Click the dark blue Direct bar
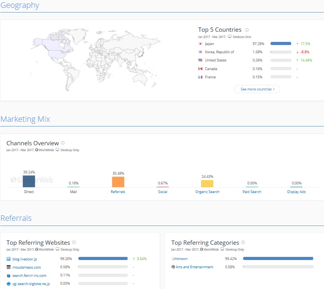Image resolution: width=324 pixels, height=289 pixels. [29, 181]
